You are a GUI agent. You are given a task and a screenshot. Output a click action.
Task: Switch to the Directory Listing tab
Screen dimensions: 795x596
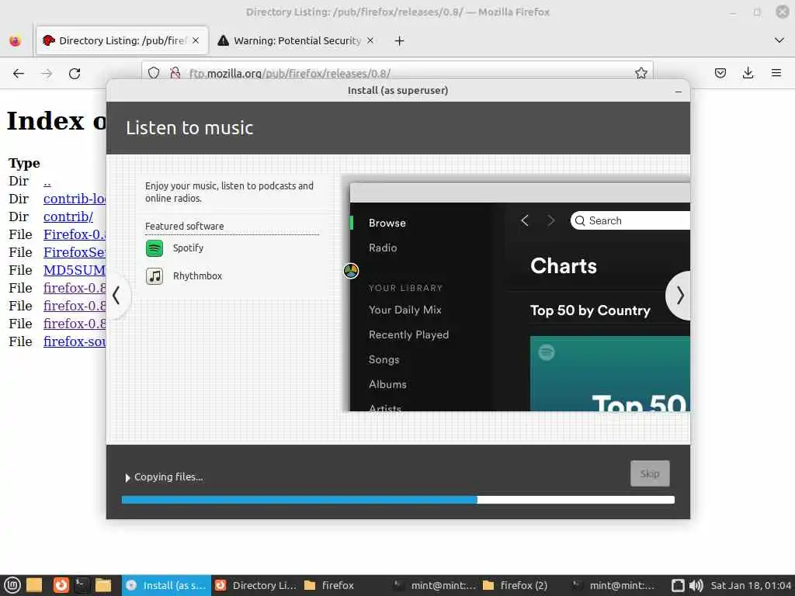(122, 40)
